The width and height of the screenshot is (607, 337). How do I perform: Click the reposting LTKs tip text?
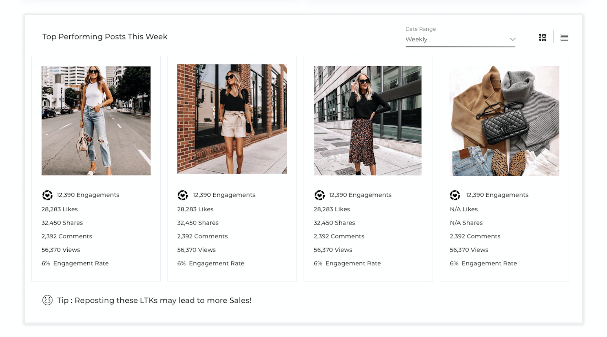[x=154, y=300]
